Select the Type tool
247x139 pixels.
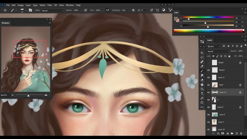[x=202, y=93]
